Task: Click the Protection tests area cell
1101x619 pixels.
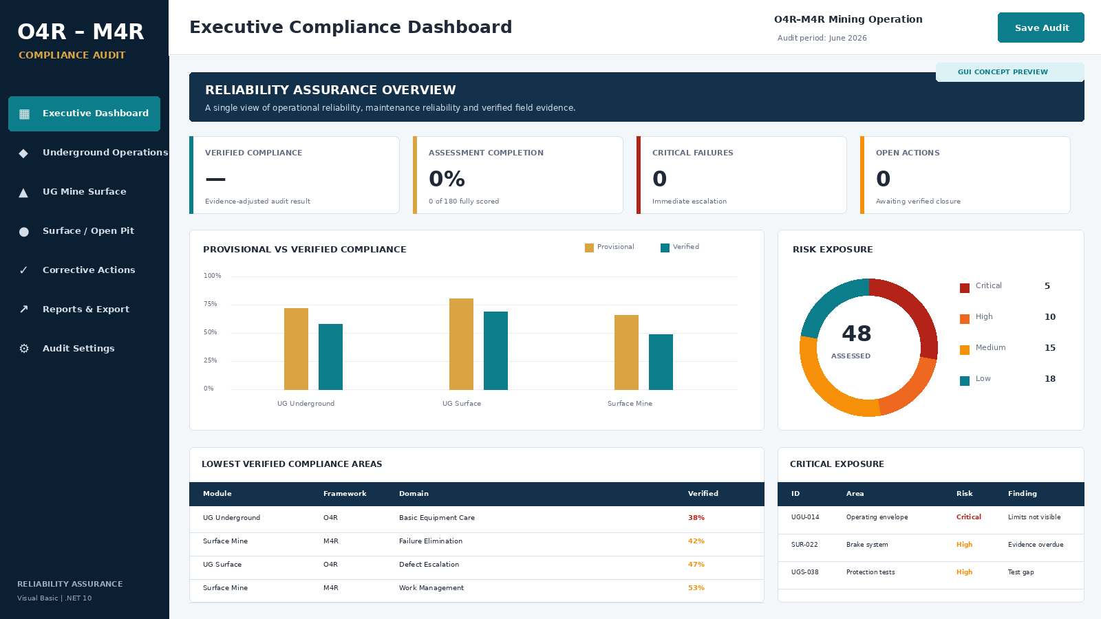Action: coord(870,572)
